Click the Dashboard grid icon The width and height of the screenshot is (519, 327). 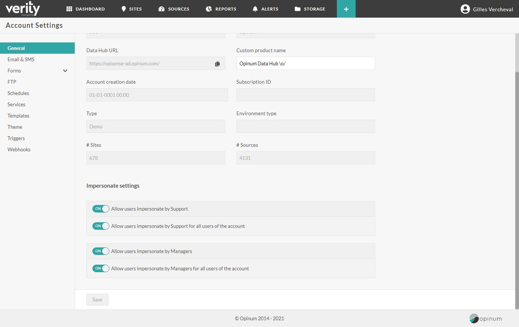point(69,9)
